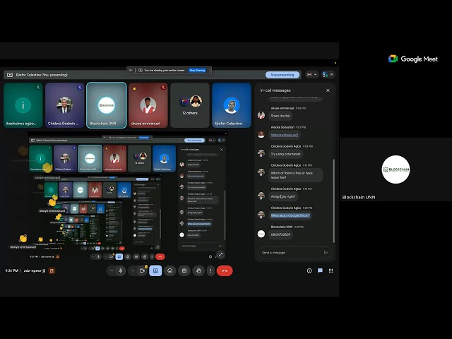Click Blockchain UNN round avatar on right panel
This screenshot has width=452, height=339.
395,169
